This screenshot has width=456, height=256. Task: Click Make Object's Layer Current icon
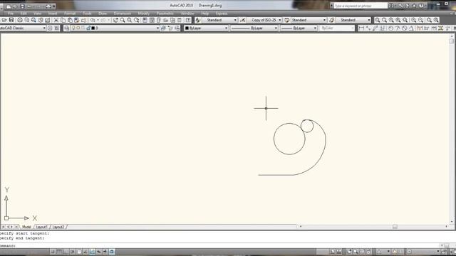[163, 28]
